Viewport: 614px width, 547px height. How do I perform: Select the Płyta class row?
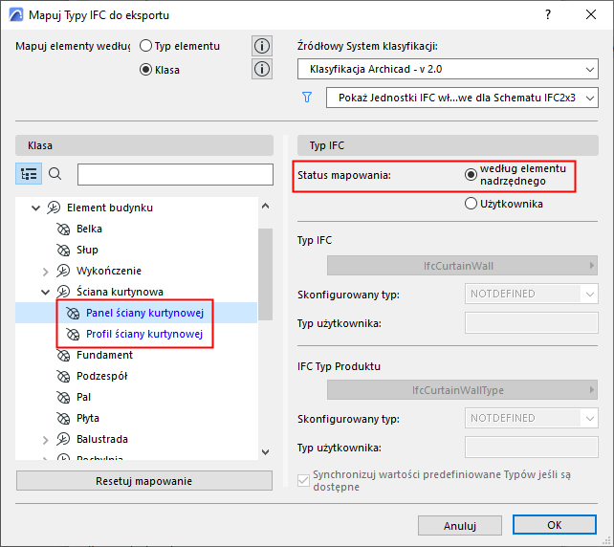(136, 418)
